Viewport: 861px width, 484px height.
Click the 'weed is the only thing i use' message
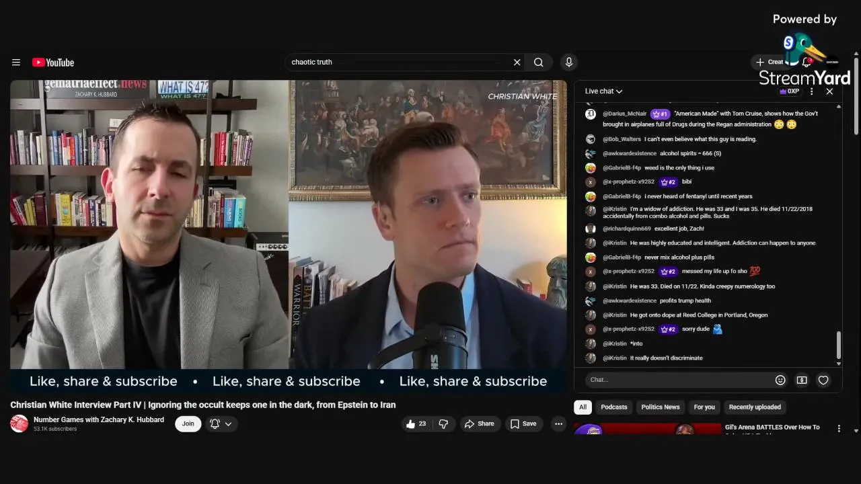tap(679, 168)
